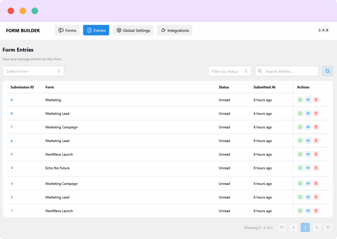
Task: Select page 1 in pagination
Action: tap(305, 227)
